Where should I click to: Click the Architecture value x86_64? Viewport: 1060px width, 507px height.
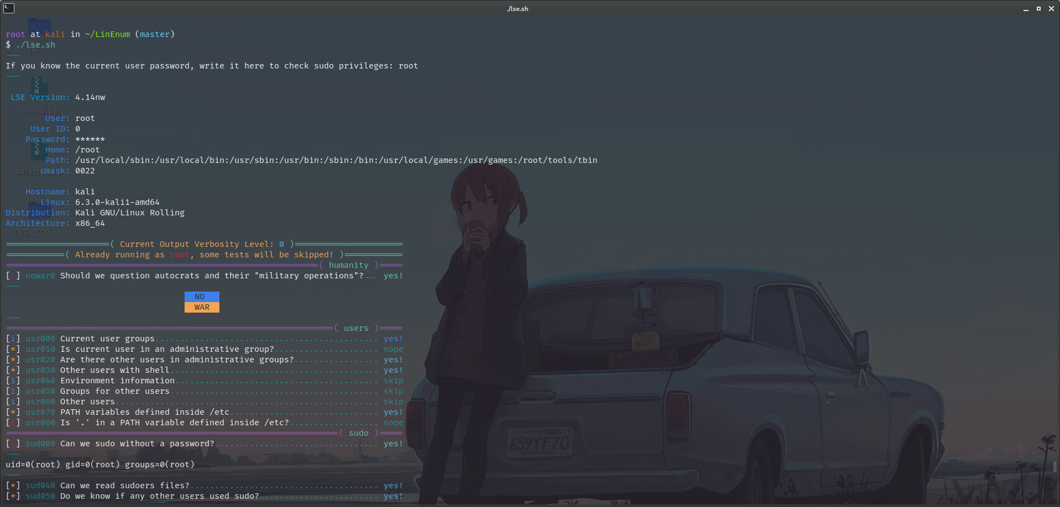90,223
